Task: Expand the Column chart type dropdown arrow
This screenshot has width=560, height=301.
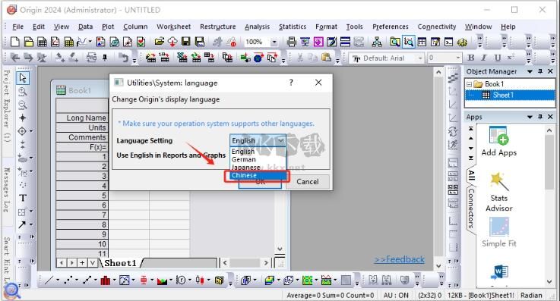Action: pos(114,281)
